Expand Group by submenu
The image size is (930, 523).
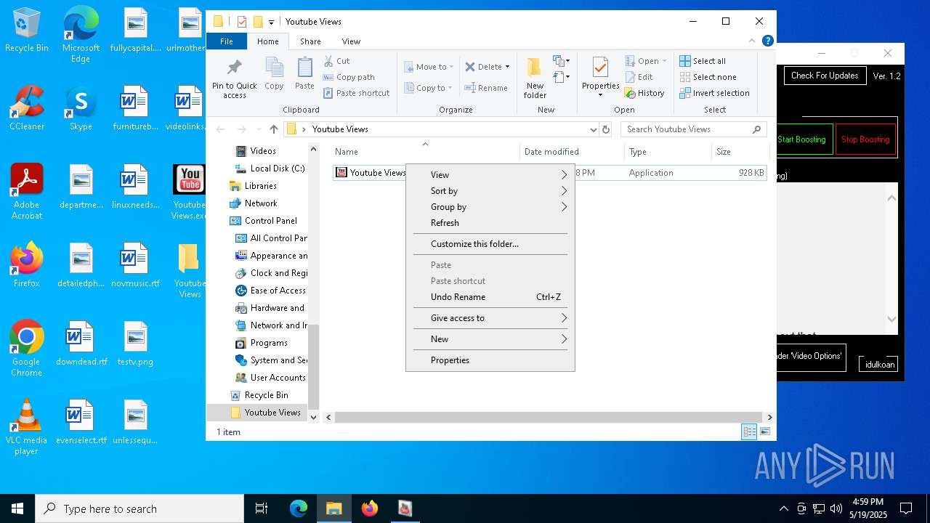click(490, 207)
